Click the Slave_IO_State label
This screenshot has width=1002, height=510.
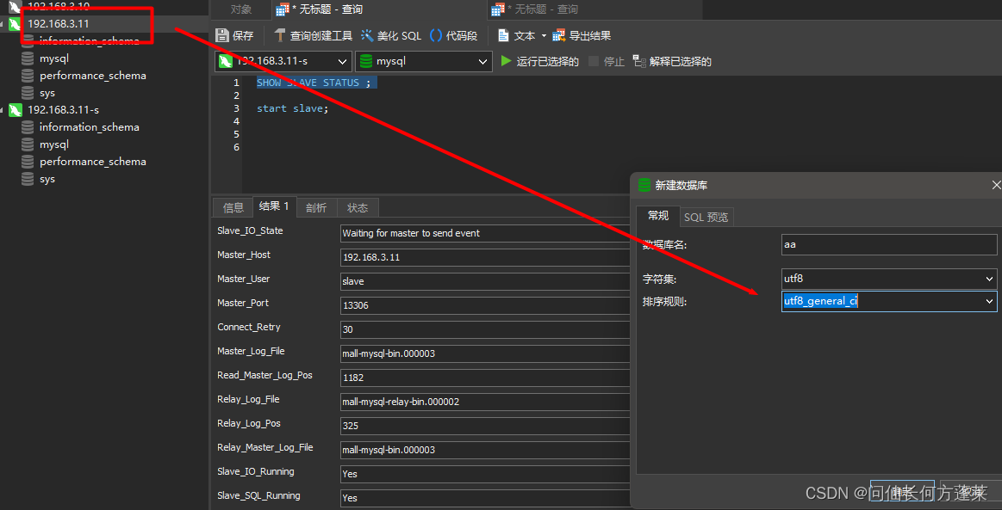[x=250, y=230]
